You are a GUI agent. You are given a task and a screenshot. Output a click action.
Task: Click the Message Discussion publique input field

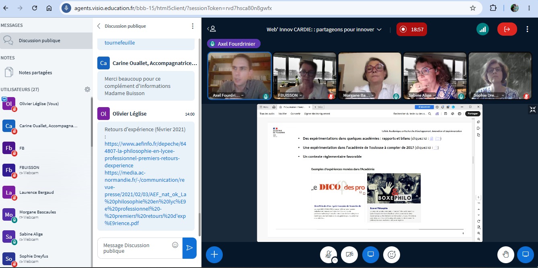[x=135, y=248]
